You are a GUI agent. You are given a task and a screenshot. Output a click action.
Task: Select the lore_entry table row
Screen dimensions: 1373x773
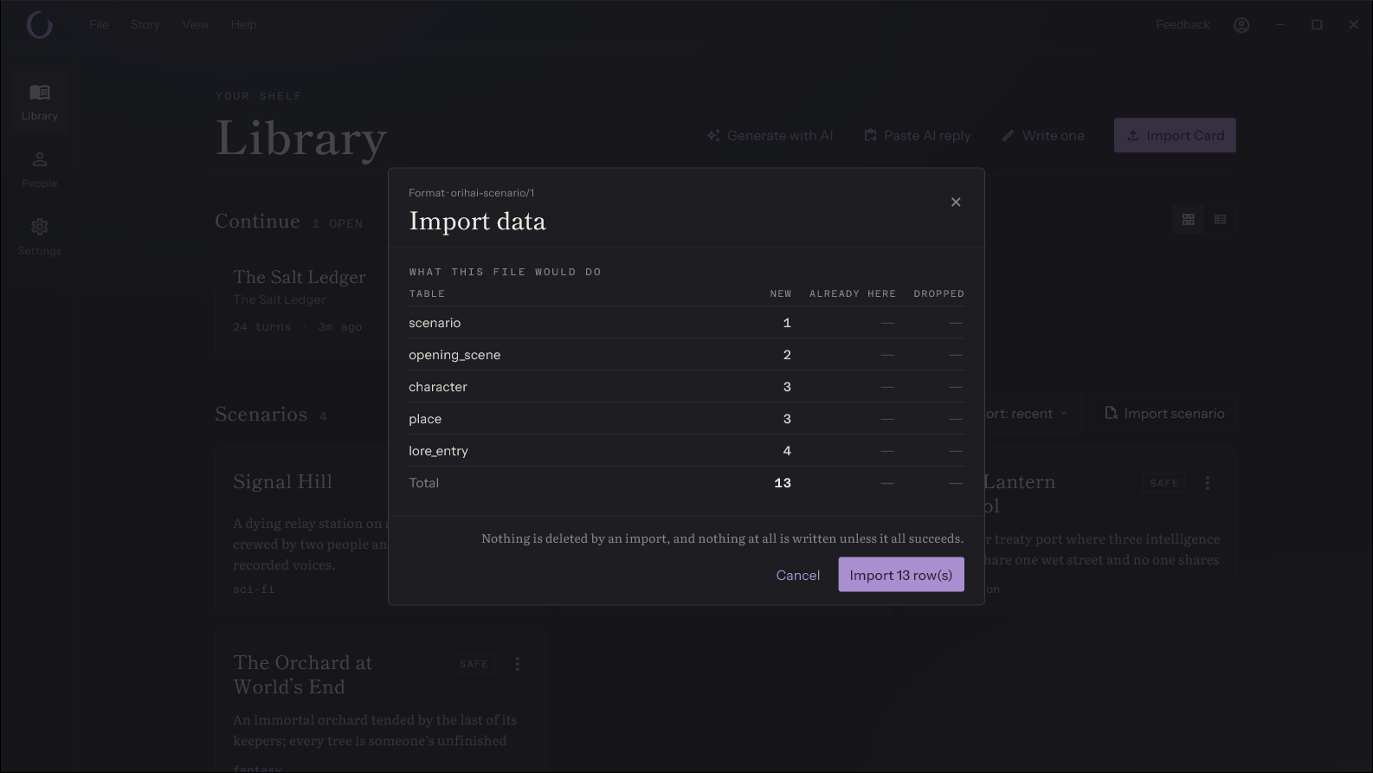[x=686, y=451]
